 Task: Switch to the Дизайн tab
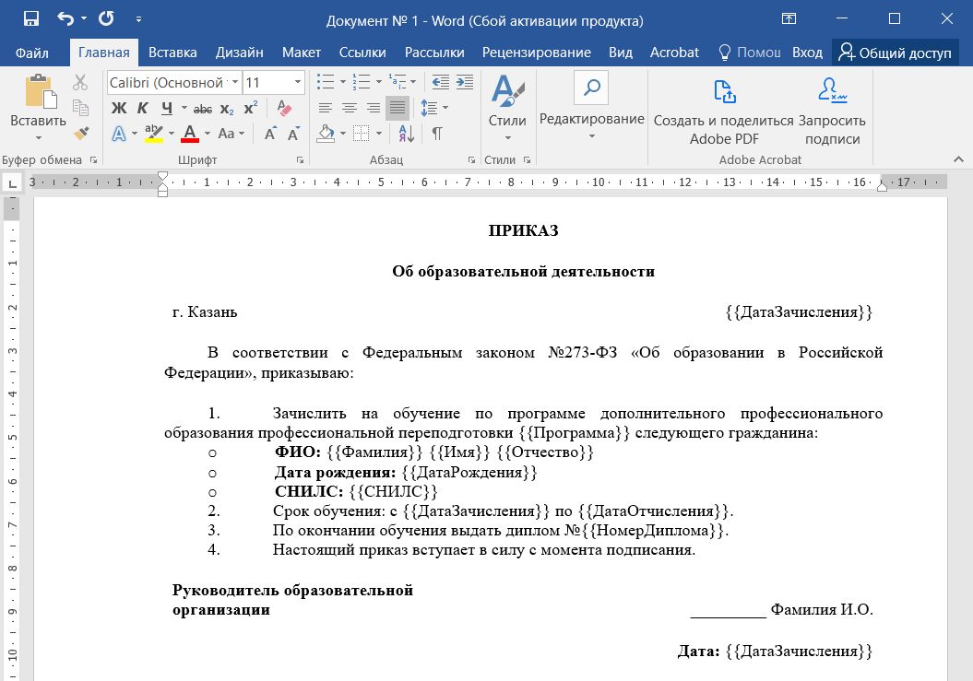pos(240,53)
